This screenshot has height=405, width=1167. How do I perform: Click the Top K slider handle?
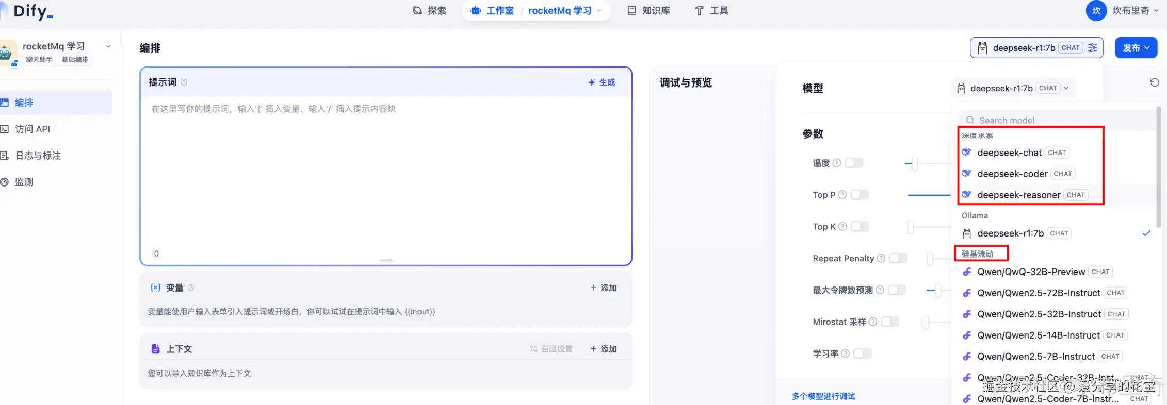pos(911,227)
